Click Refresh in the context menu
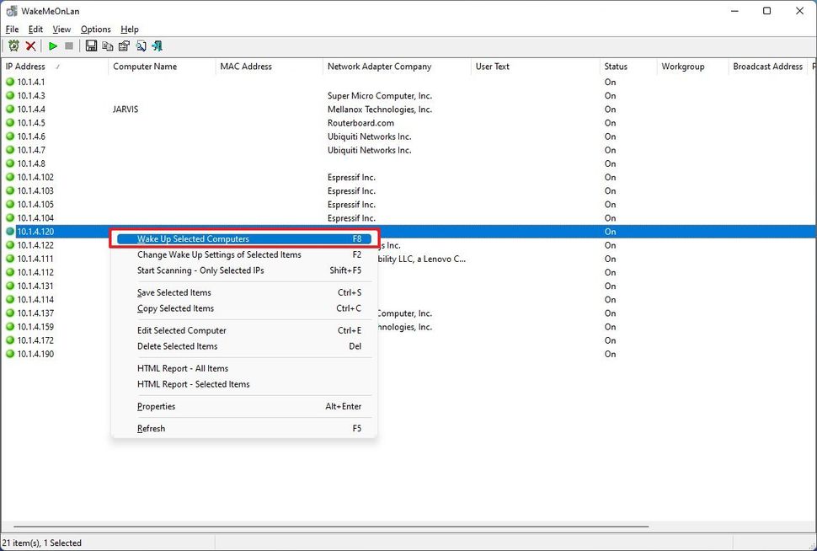 pyautogui.click(x=152, y=428)
